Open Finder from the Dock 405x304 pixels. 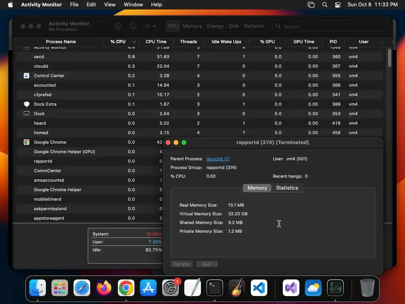(x=38, y=288)
